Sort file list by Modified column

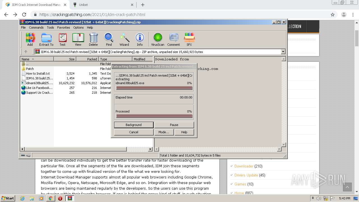(142, 59)
